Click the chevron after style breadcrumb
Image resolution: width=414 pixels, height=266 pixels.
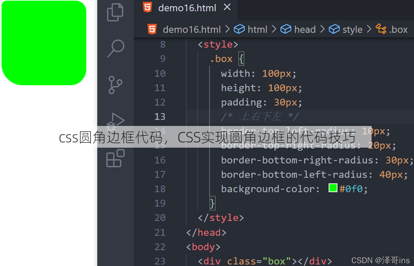coord(369,29)
